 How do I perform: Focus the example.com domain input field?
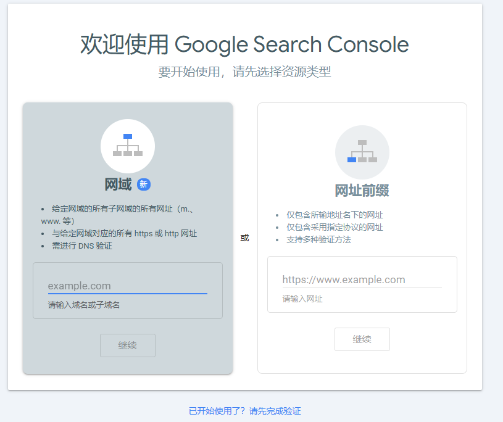pyautogui.click(x=128, y=286)
